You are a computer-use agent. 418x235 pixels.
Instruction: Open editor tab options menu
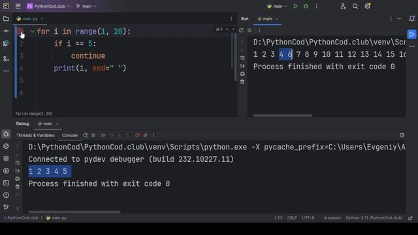click(x=231, y=19)
